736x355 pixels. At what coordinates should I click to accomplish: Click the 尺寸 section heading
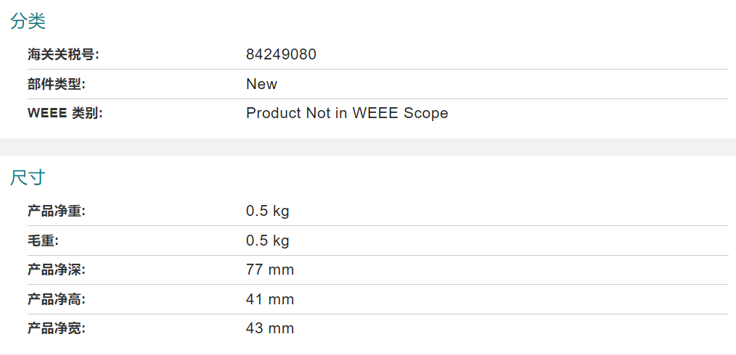click(x=28, y=178)
